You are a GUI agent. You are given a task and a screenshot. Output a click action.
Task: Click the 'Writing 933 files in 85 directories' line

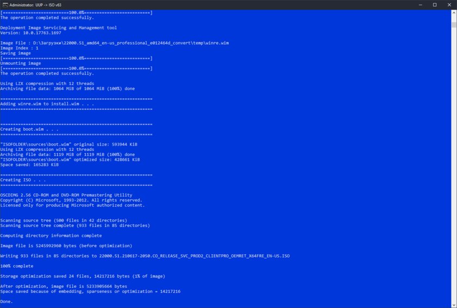point(145,256)
